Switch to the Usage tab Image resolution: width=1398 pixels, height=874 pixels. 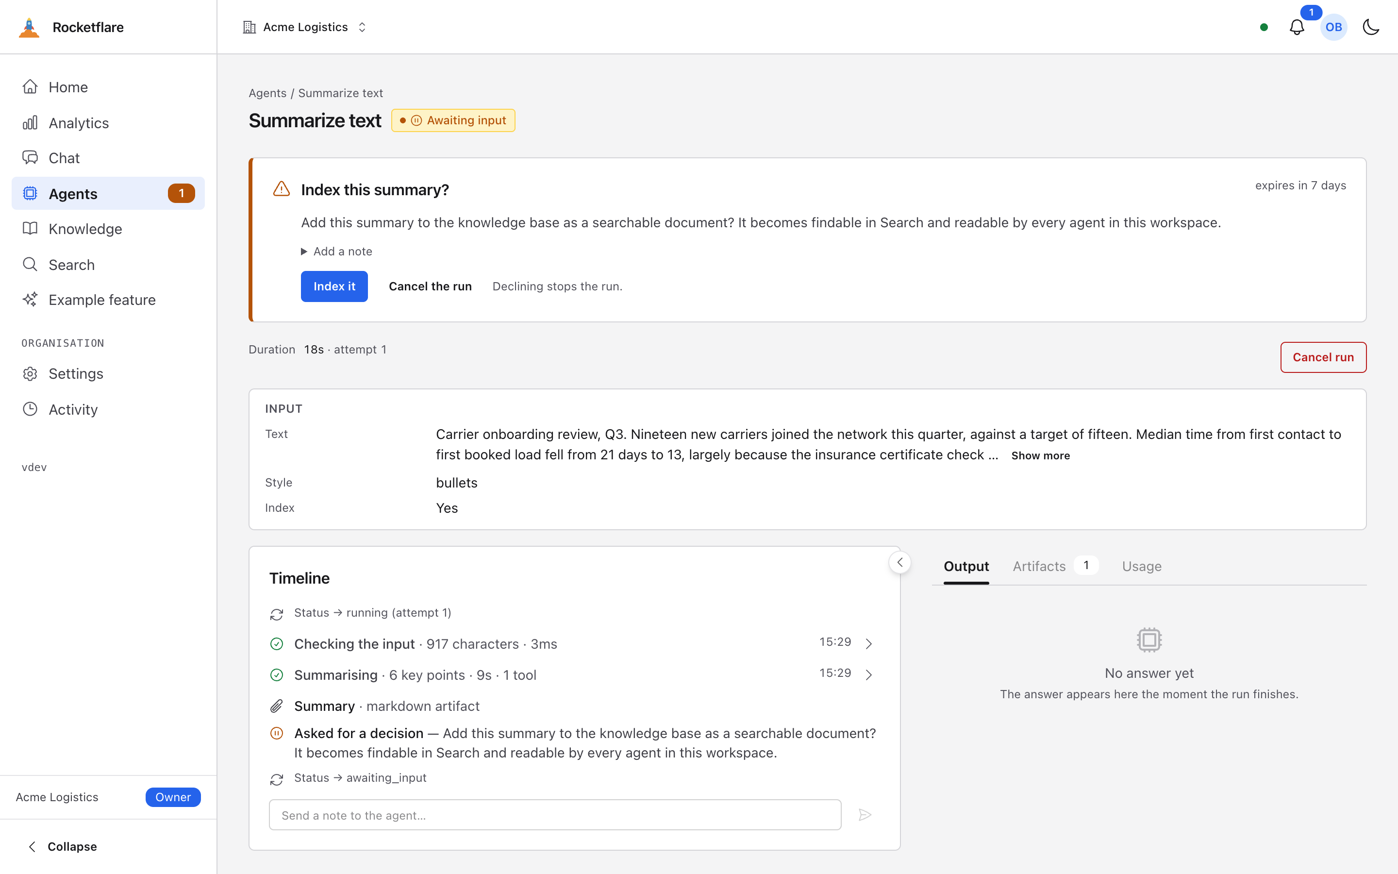tap(1142, 567)
